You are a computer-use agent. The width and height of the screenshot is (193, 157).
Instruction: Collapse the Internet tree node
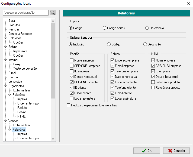tap(5, 60)
